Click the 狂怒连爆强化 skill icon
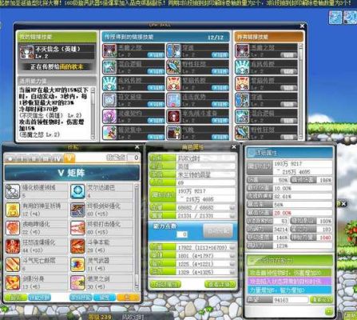The width and height of the screenshot is (357, 320). 13,246
